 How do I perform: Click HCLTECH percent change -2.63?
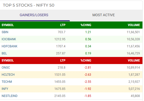pos(88,75)
